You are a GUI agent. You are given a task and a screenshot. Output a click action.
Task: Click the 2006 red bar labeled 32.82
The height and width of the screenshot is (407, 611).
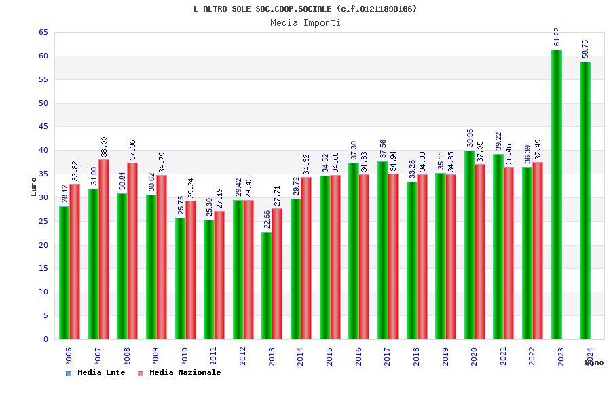click(x=75, y=262)
